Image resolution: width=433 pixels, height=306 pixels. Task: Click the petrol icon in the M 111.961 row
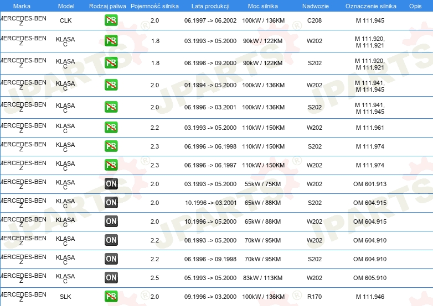pos(111,128)
